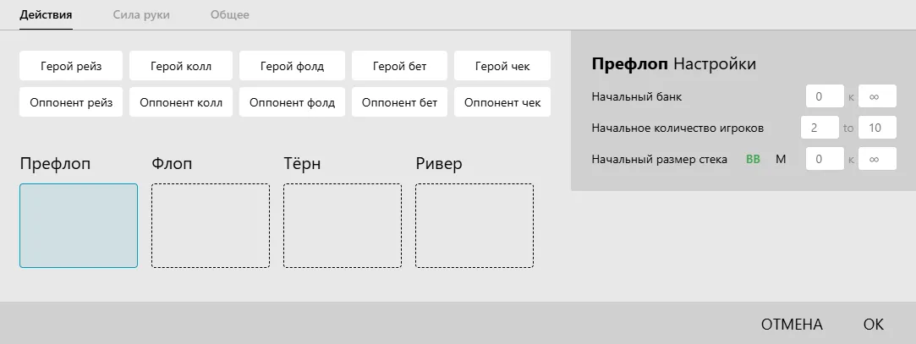Select the Оппонент рейз action

[x=71, y=103]
